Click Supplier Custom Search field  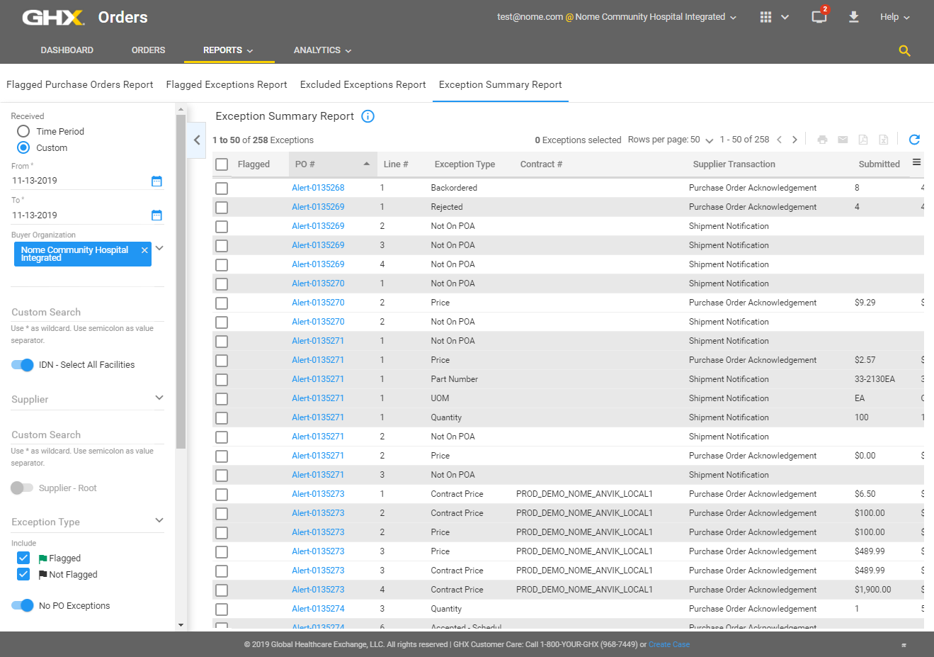tap(88, 435)
